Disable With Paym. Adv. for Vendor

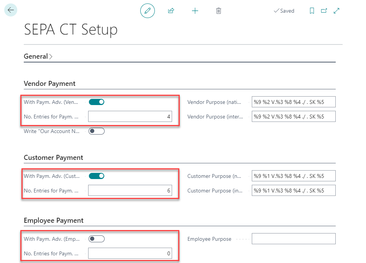coord(96,102)
